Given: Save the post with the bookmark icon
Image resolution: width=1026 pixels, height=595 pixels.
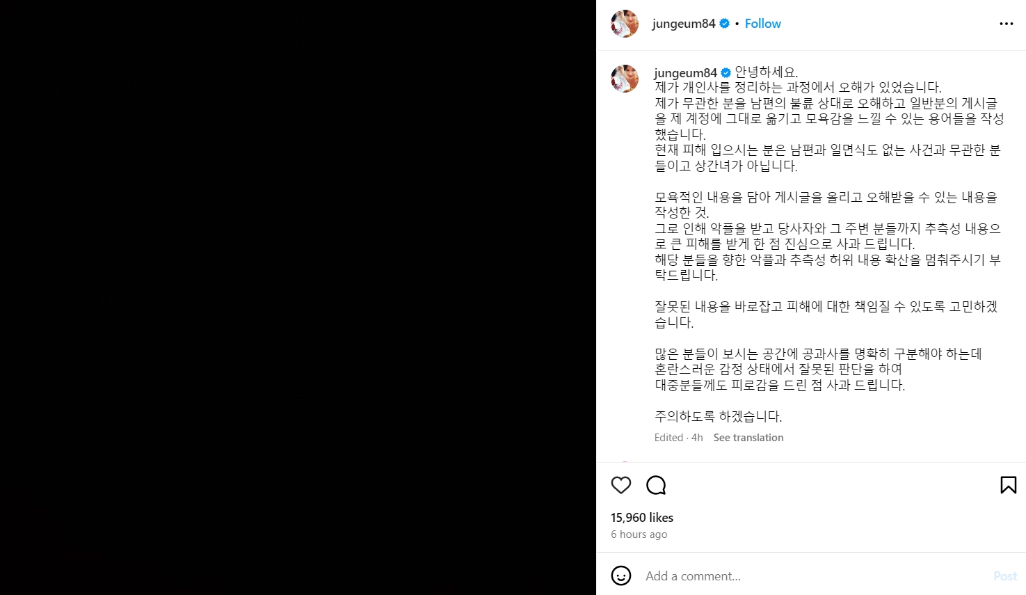Looking at the screenshot, I should pos(1008,485).
